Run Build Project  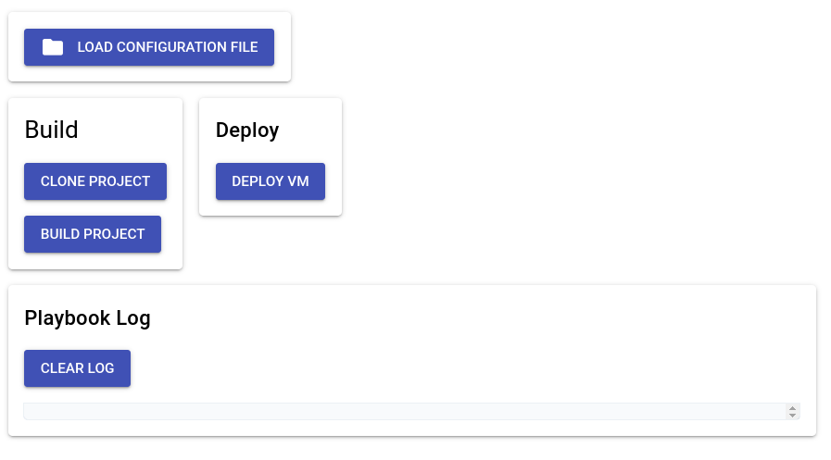93,234
